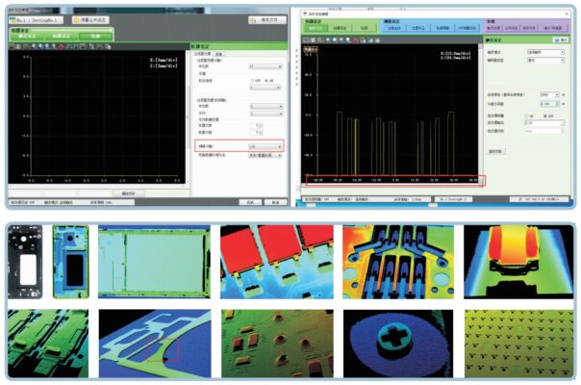
Task: Click the red circular icon in left window toolbar
Action: (61, 47)
